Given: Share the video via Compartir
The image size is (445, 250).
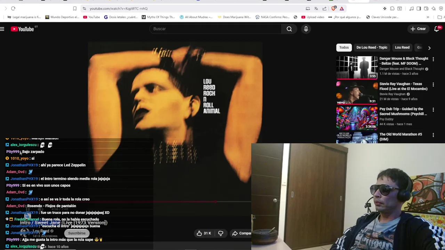Looking at the screenshot, I should click(x=241, y=233).
